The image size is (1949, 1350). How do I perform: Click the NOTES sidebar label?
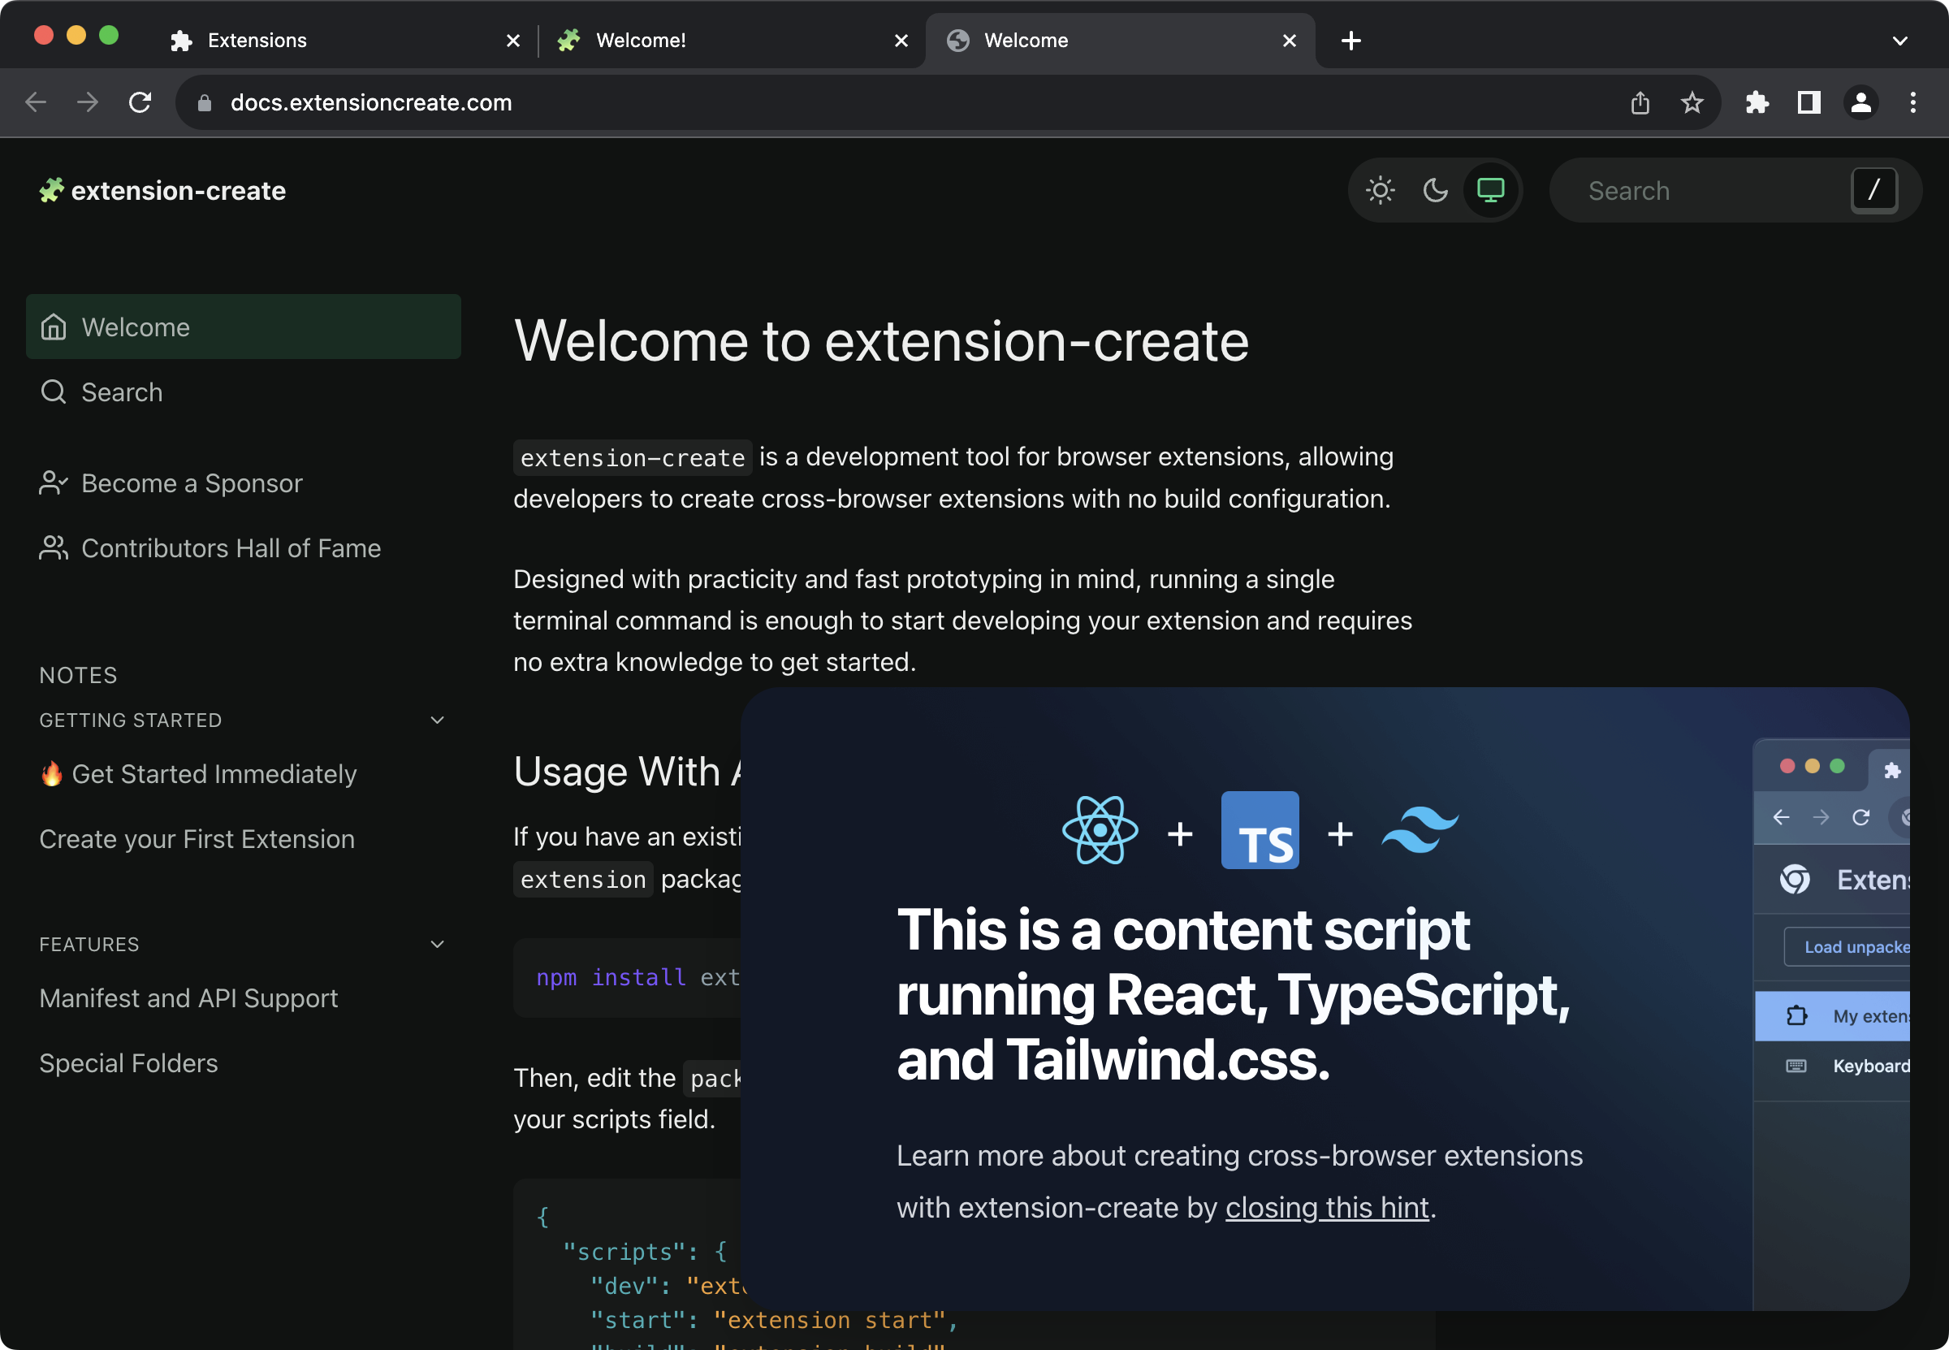pyautogui.click(x=79, y=675)
